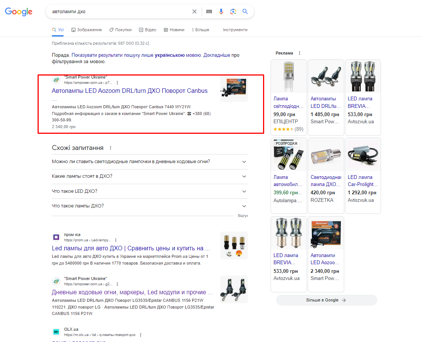Viewport: 422px width, 342px height.
Task: Expand Что такое LED ДХО question
Action: click(x=150, y=191)
